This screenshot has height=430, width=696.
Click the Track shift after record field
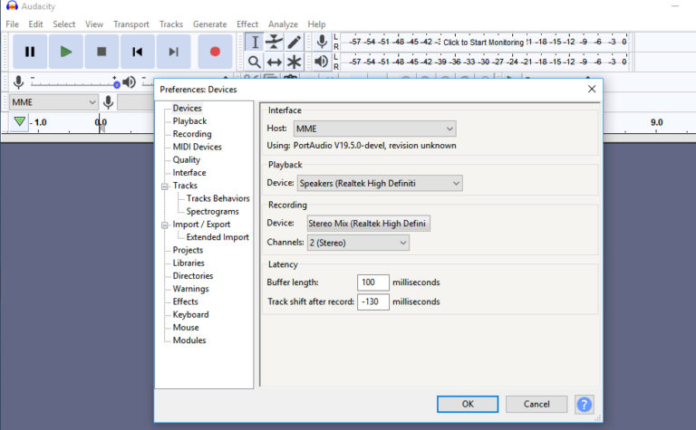coord(372,301)
